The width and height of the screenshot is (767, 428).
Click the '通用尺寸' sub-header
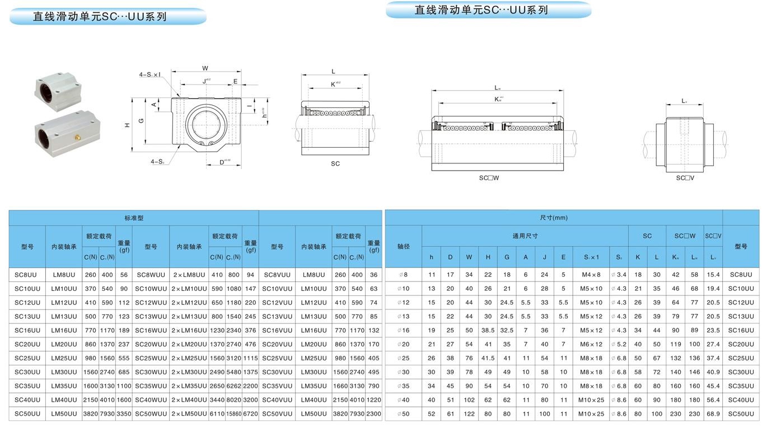pyautogui.click(x=525, y=236)
